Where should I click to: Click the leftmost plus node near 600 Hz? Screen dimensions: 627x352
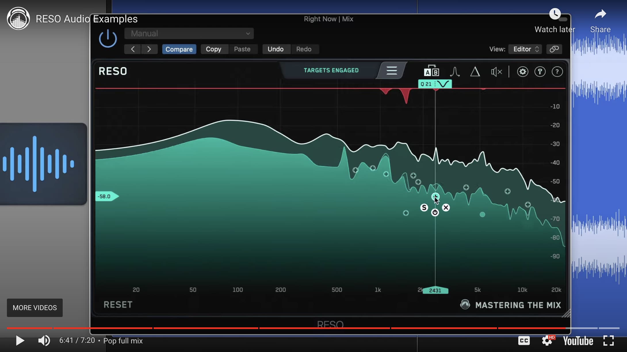pos(355,170)
